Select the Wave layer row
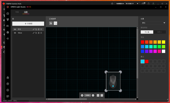 click(28, 33)
